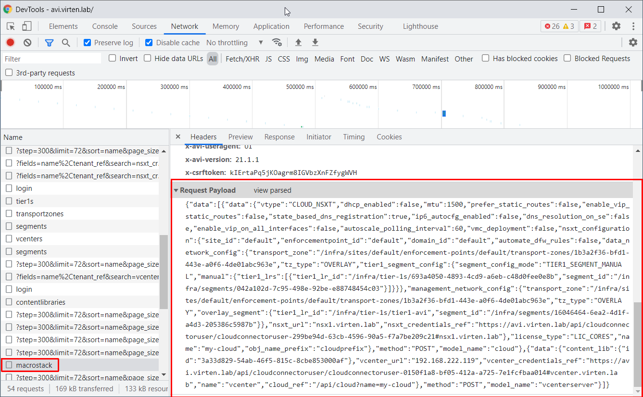Enable Hide data URLs checkbox
Viewport: 643px width, 397px height.
click(147, 58)
